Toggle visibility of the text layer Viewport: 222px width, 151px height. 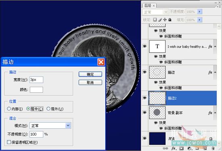pyautogui.click(x=145, y=46)
